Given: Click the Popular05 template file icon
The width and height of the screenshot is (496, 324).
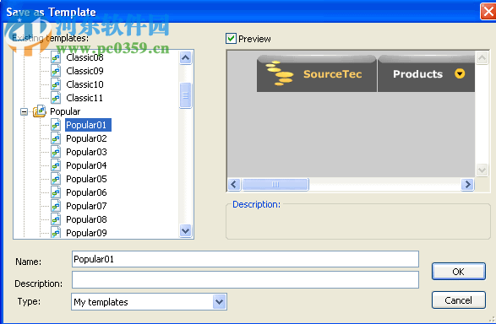Looking at the screenshot, I should click(x=56, y=179).
